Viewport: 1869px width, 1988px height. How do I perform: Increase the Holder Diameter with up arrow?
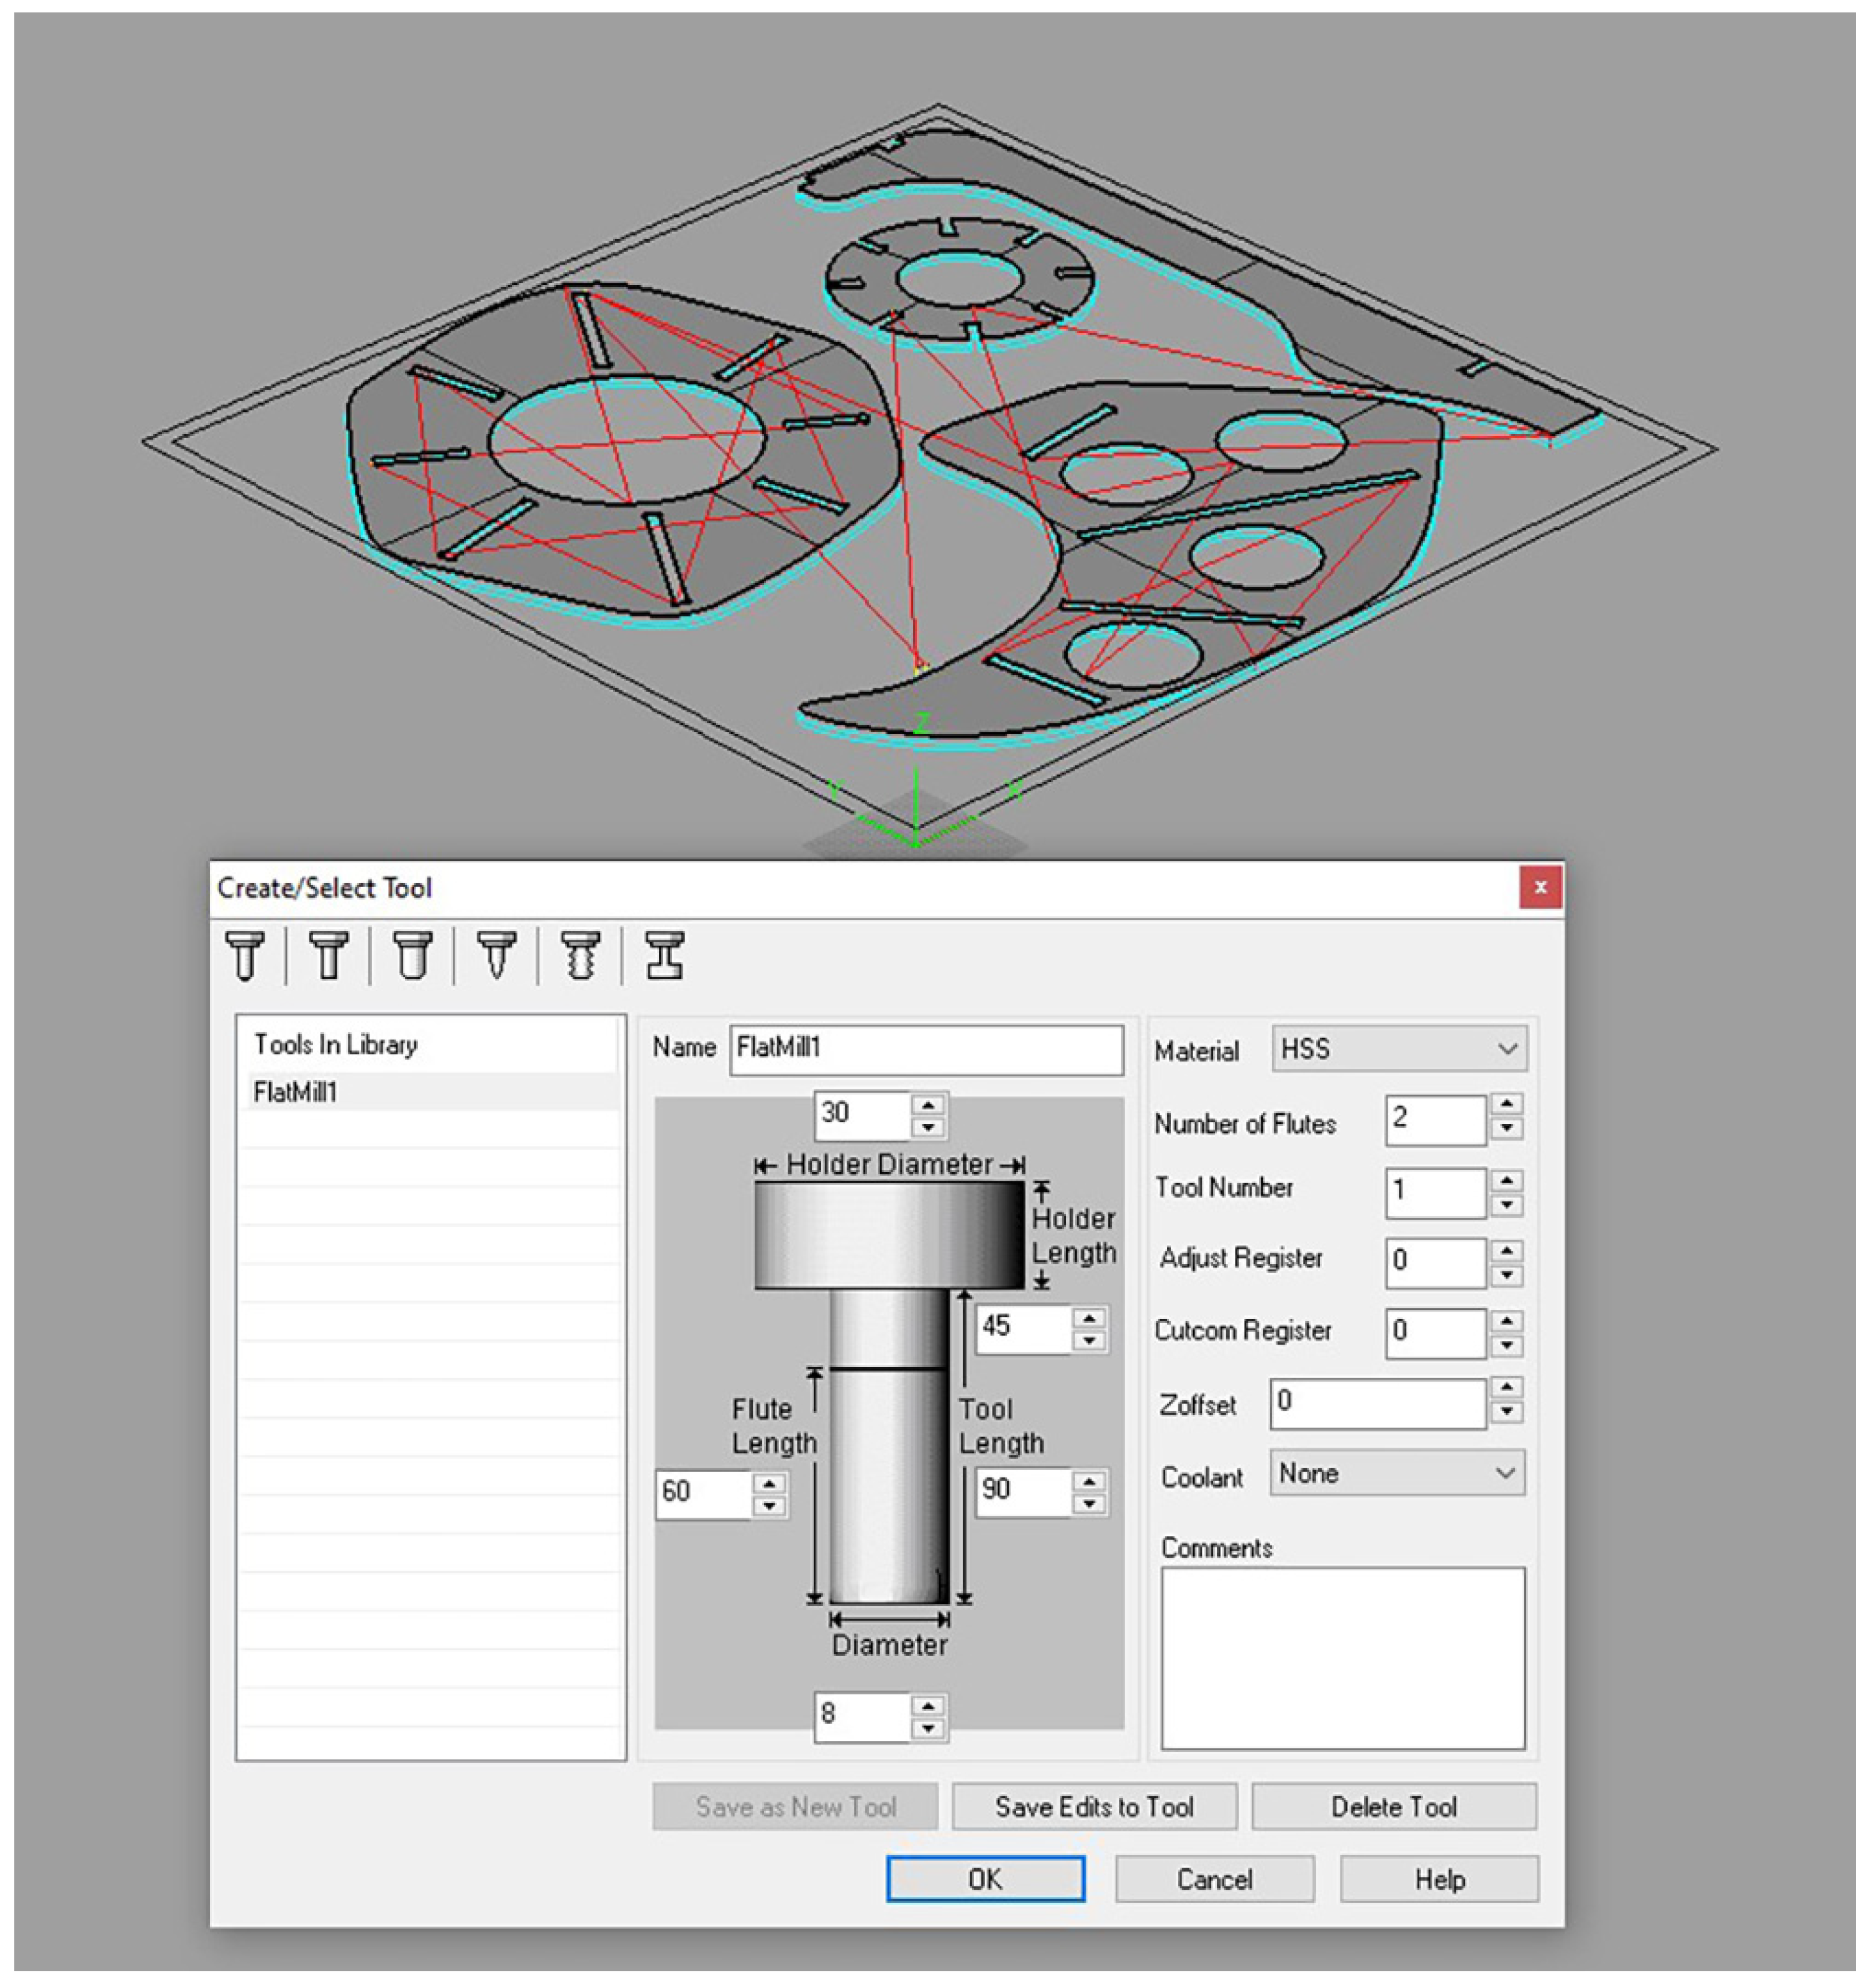point(928,1105)
